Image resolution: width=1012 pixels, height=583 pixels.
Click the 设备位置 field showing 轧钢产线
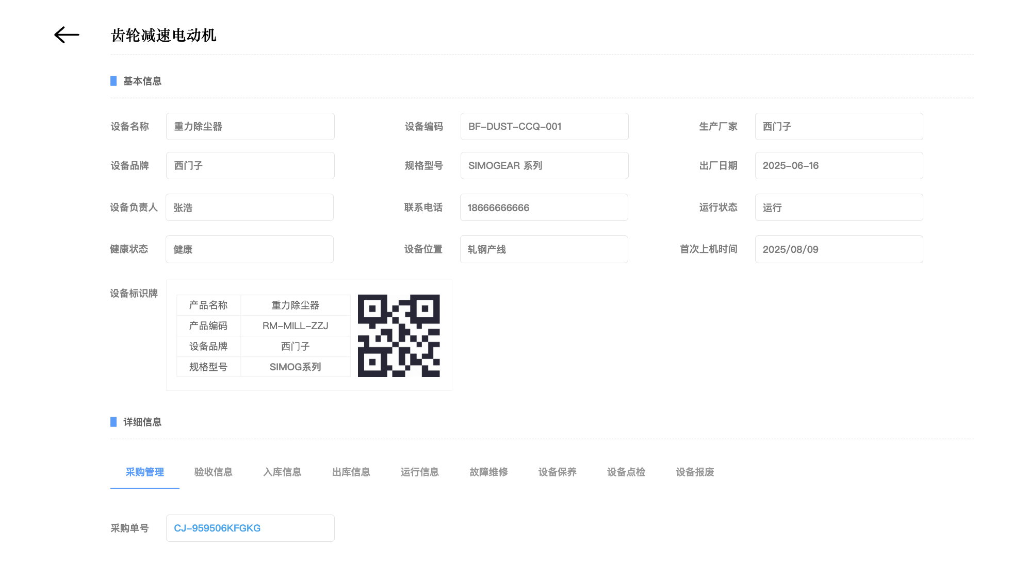click(x=544, y=249)
